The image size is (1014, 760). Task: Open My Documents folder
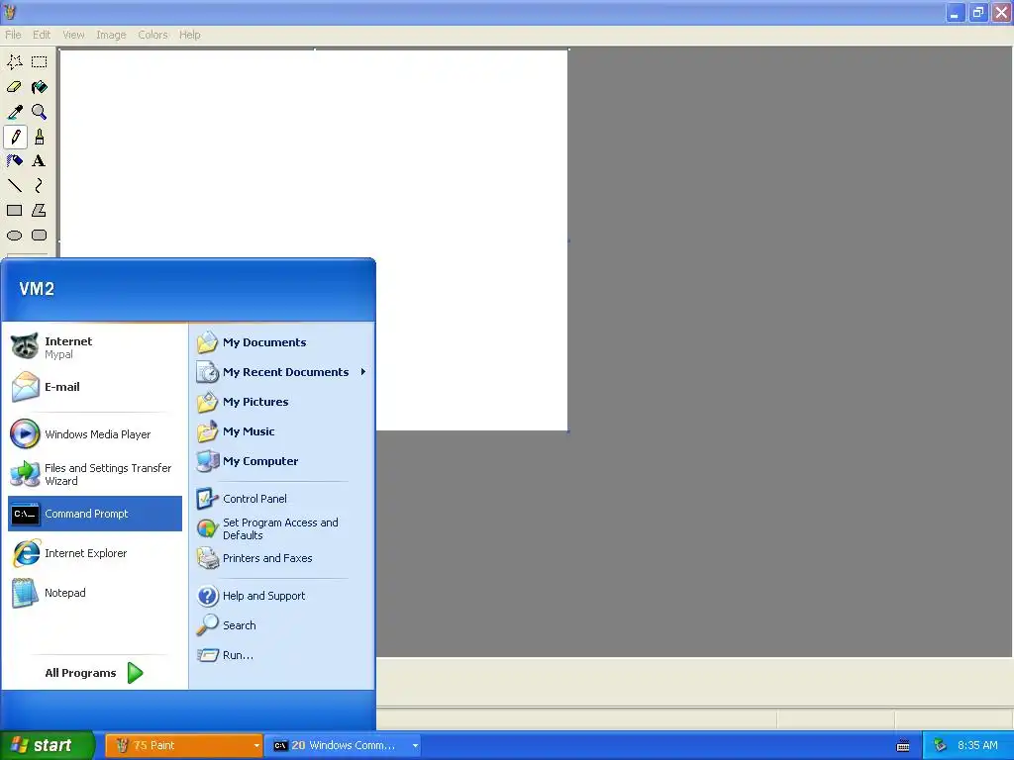[x=282, y=342]
